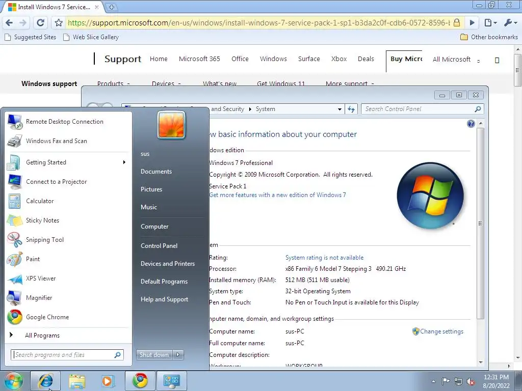This screenshot has width=522, height=391.
Task: Open Deals nav item
Action: pyautogui.click(x=366, y=59)
